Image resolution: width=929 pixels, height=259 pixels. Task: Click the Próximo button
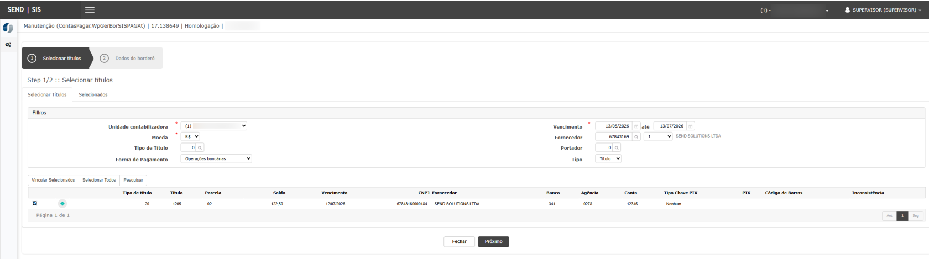pos(493,241)
